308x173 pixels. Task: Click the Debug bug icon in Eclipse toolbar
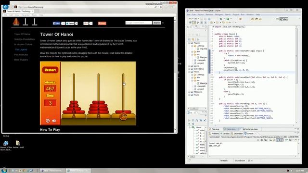point(221,19)
